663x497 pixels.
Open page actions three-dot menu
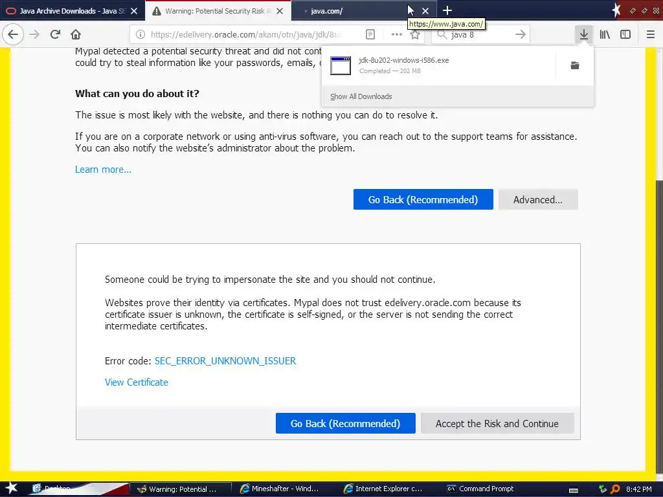(x=397, y=35)
